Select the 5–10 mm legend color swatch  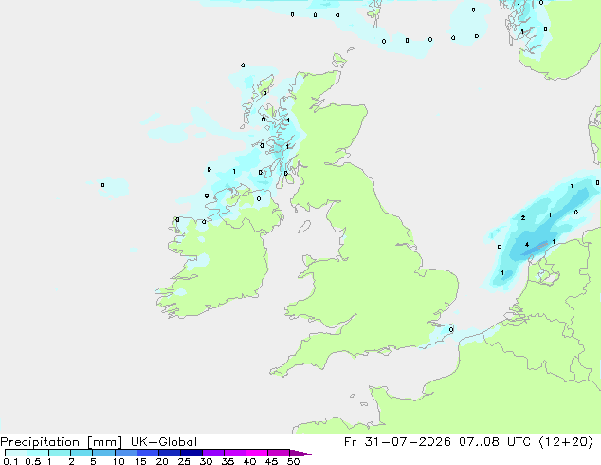pos(103,453)
